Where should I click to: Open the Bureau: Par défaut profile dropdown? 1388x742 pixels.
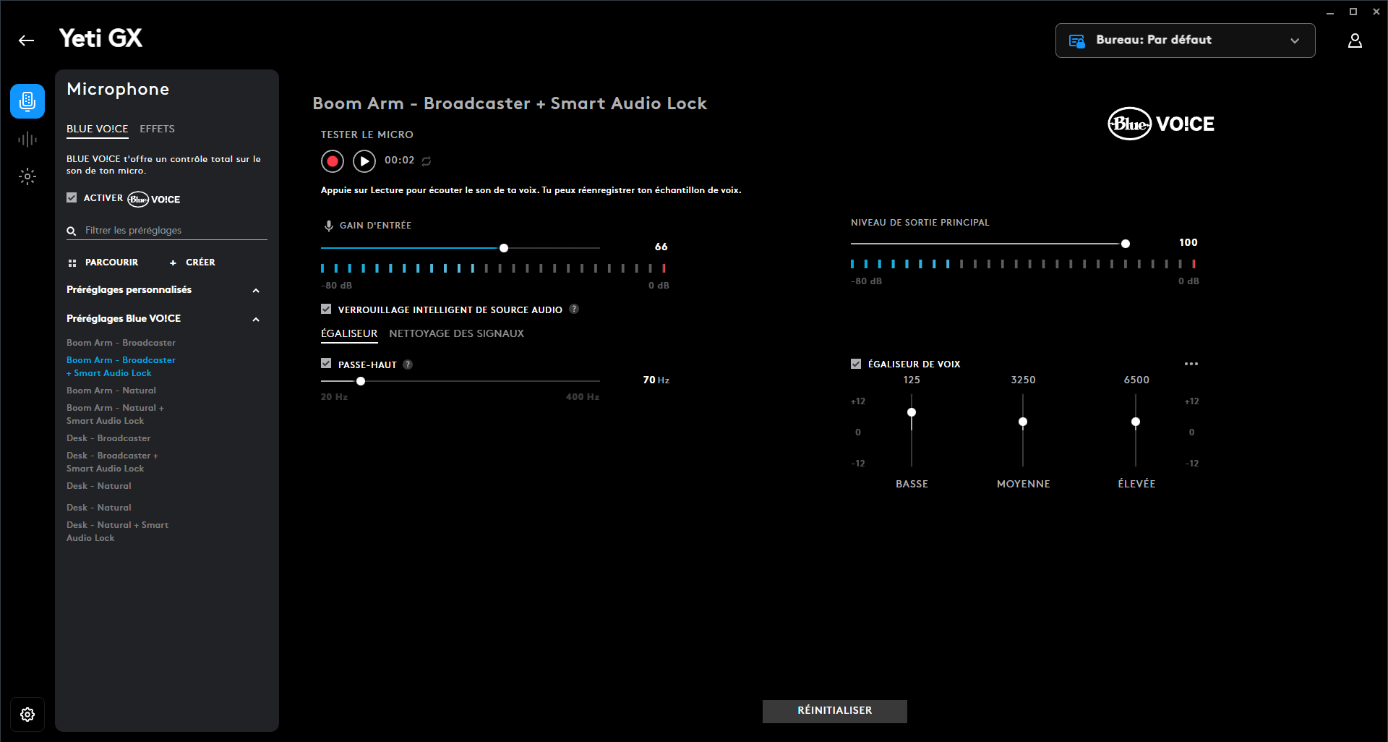(1186, 40)
